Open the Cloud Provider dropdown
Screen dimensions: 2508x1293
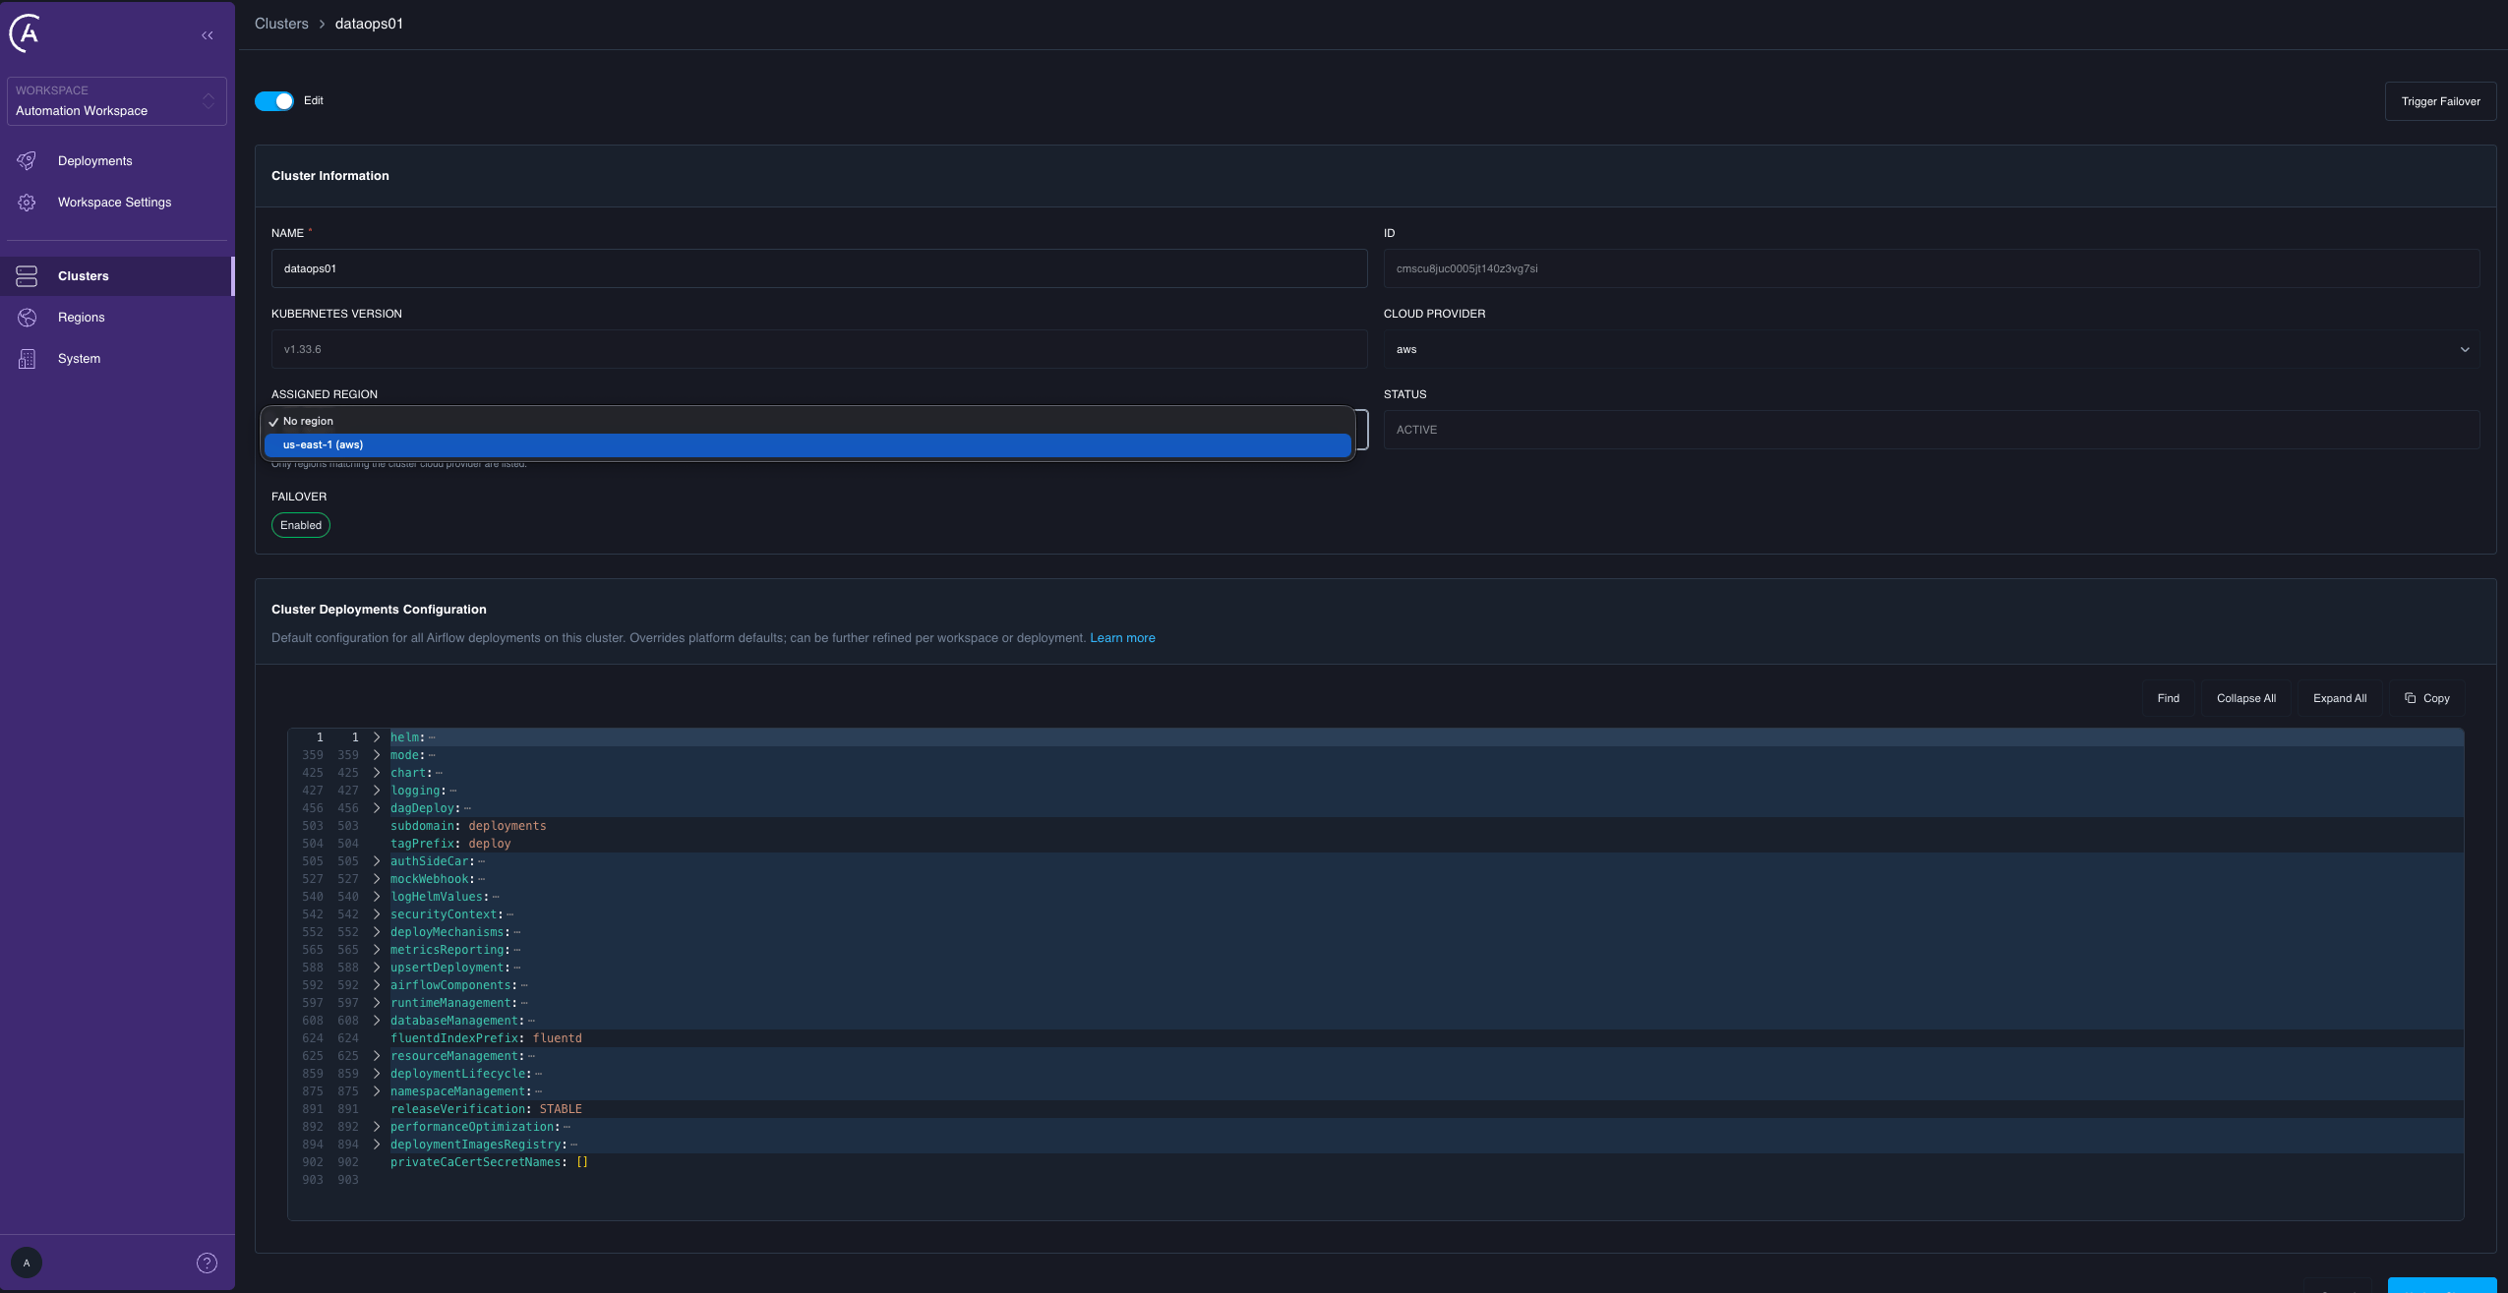click(1932, 349)
